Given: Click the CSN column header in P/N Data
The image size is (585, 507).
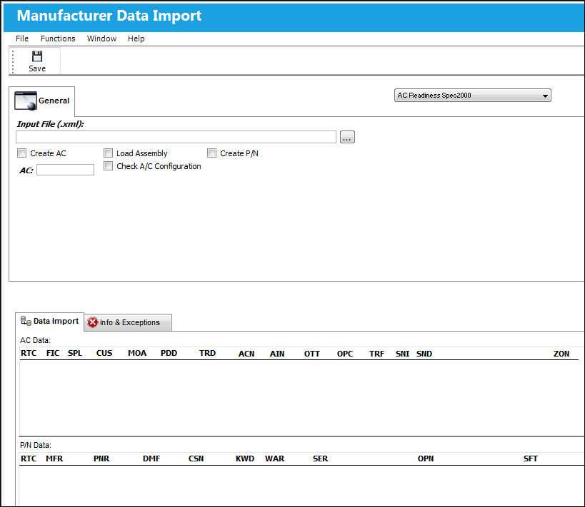Looking at the screenshot, I should pyautogui.click(x=196, y=459).
